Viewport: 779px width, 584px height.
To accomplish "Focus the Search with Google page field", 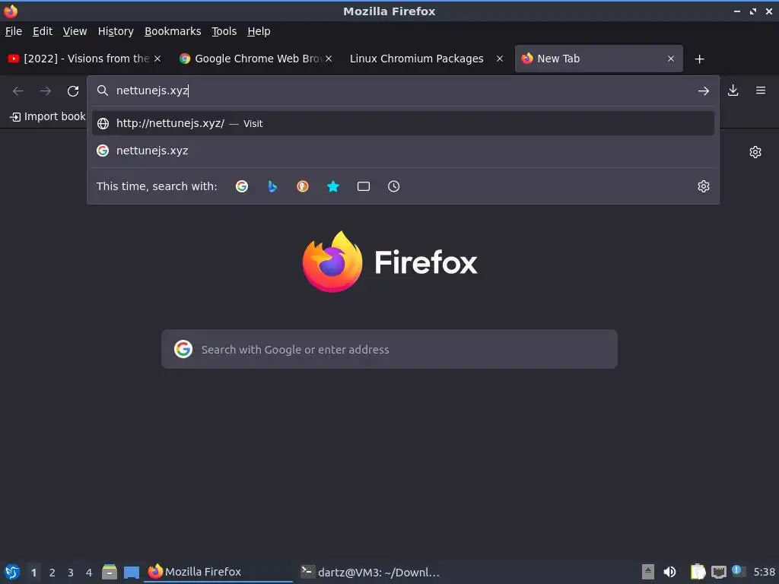I will (389, 349).
